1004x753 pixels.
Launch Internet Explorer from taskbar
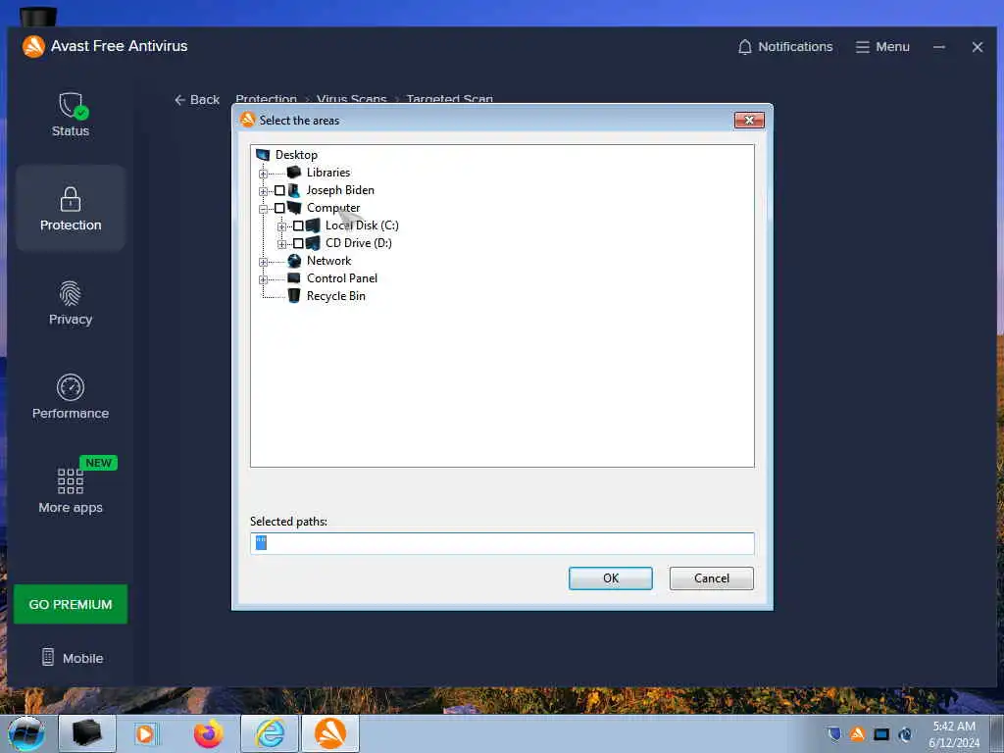click(270, 733)
